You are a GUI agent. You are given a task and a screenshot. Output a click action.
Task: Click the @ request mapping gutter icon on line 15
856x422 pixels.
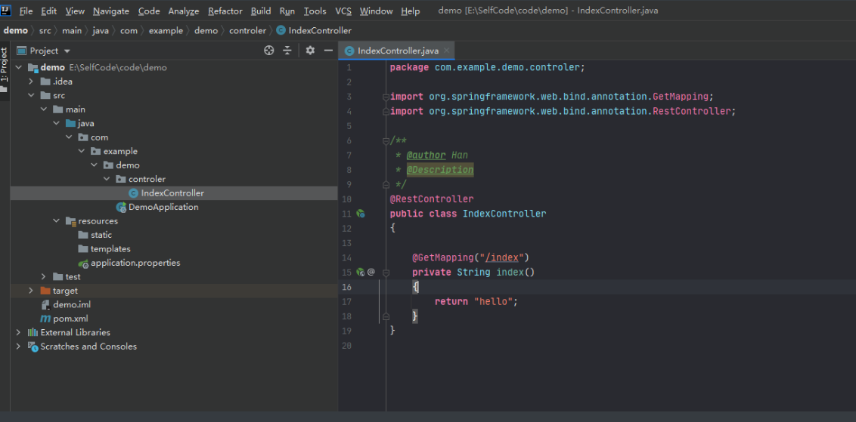point(371,272)
